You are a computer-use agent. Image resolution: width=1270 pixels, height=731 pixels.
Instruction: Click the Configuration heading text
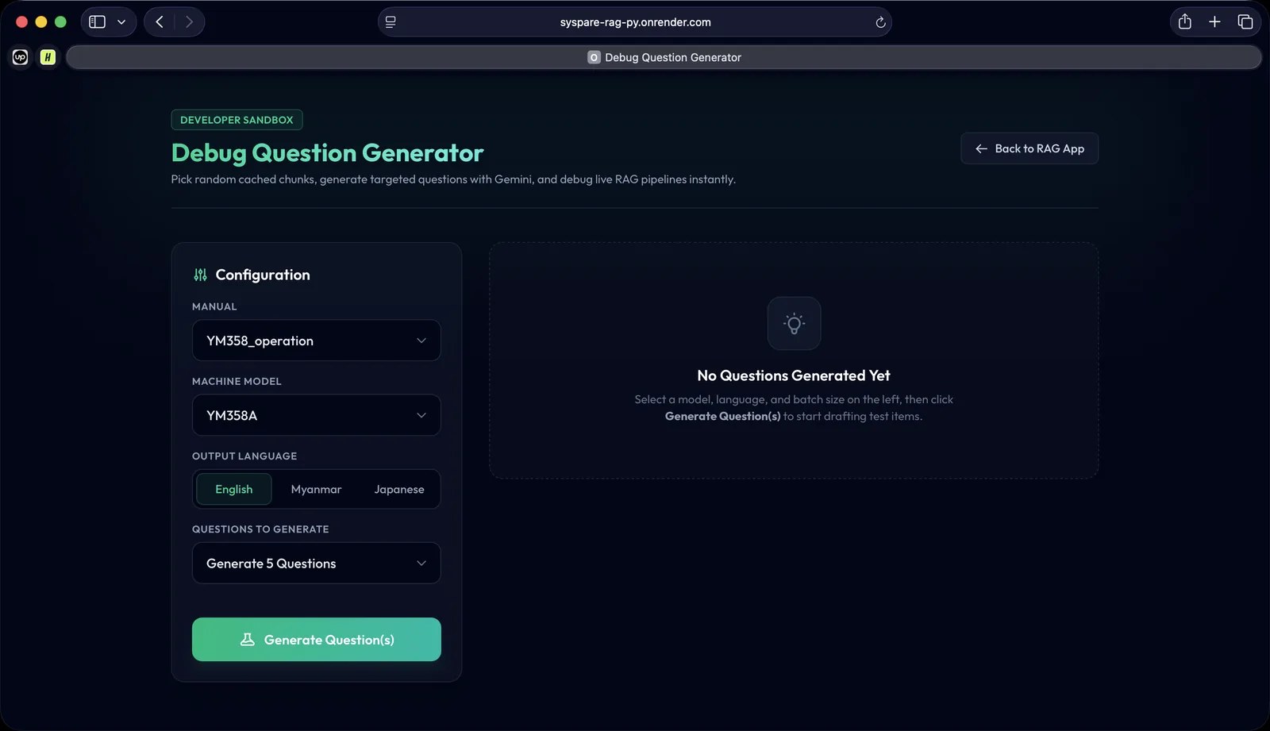pos(263,275)
